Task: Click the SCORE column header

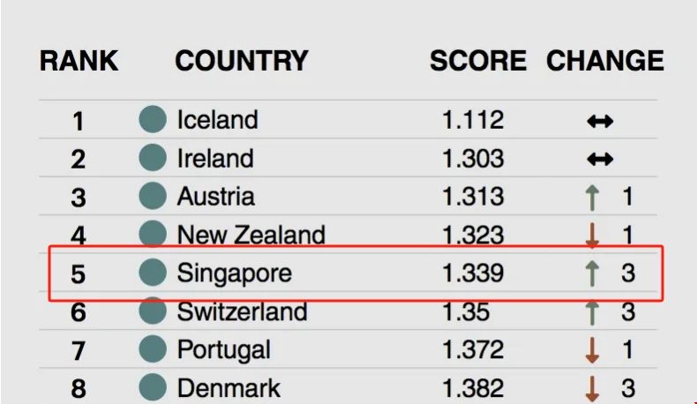Action: 477,61
